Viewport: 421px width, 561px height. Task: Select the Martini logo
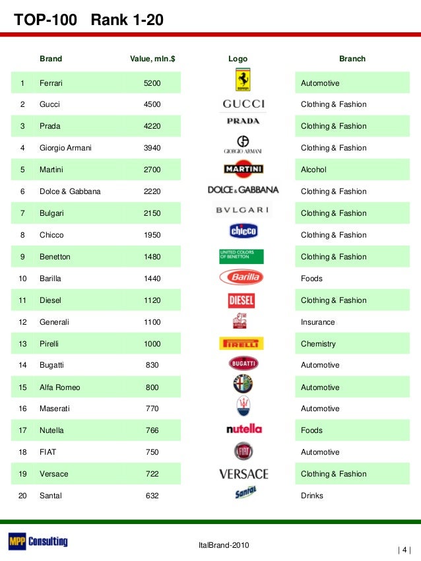point(243,170)
